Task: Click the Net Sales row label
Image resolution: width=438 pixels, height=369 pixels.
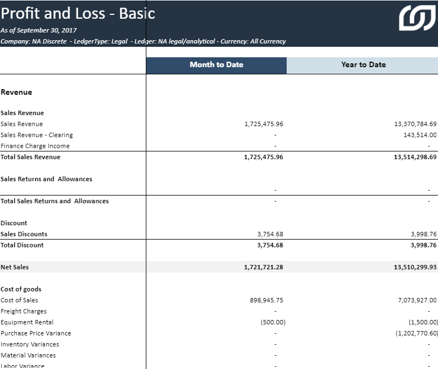Action: pos(15,267)
